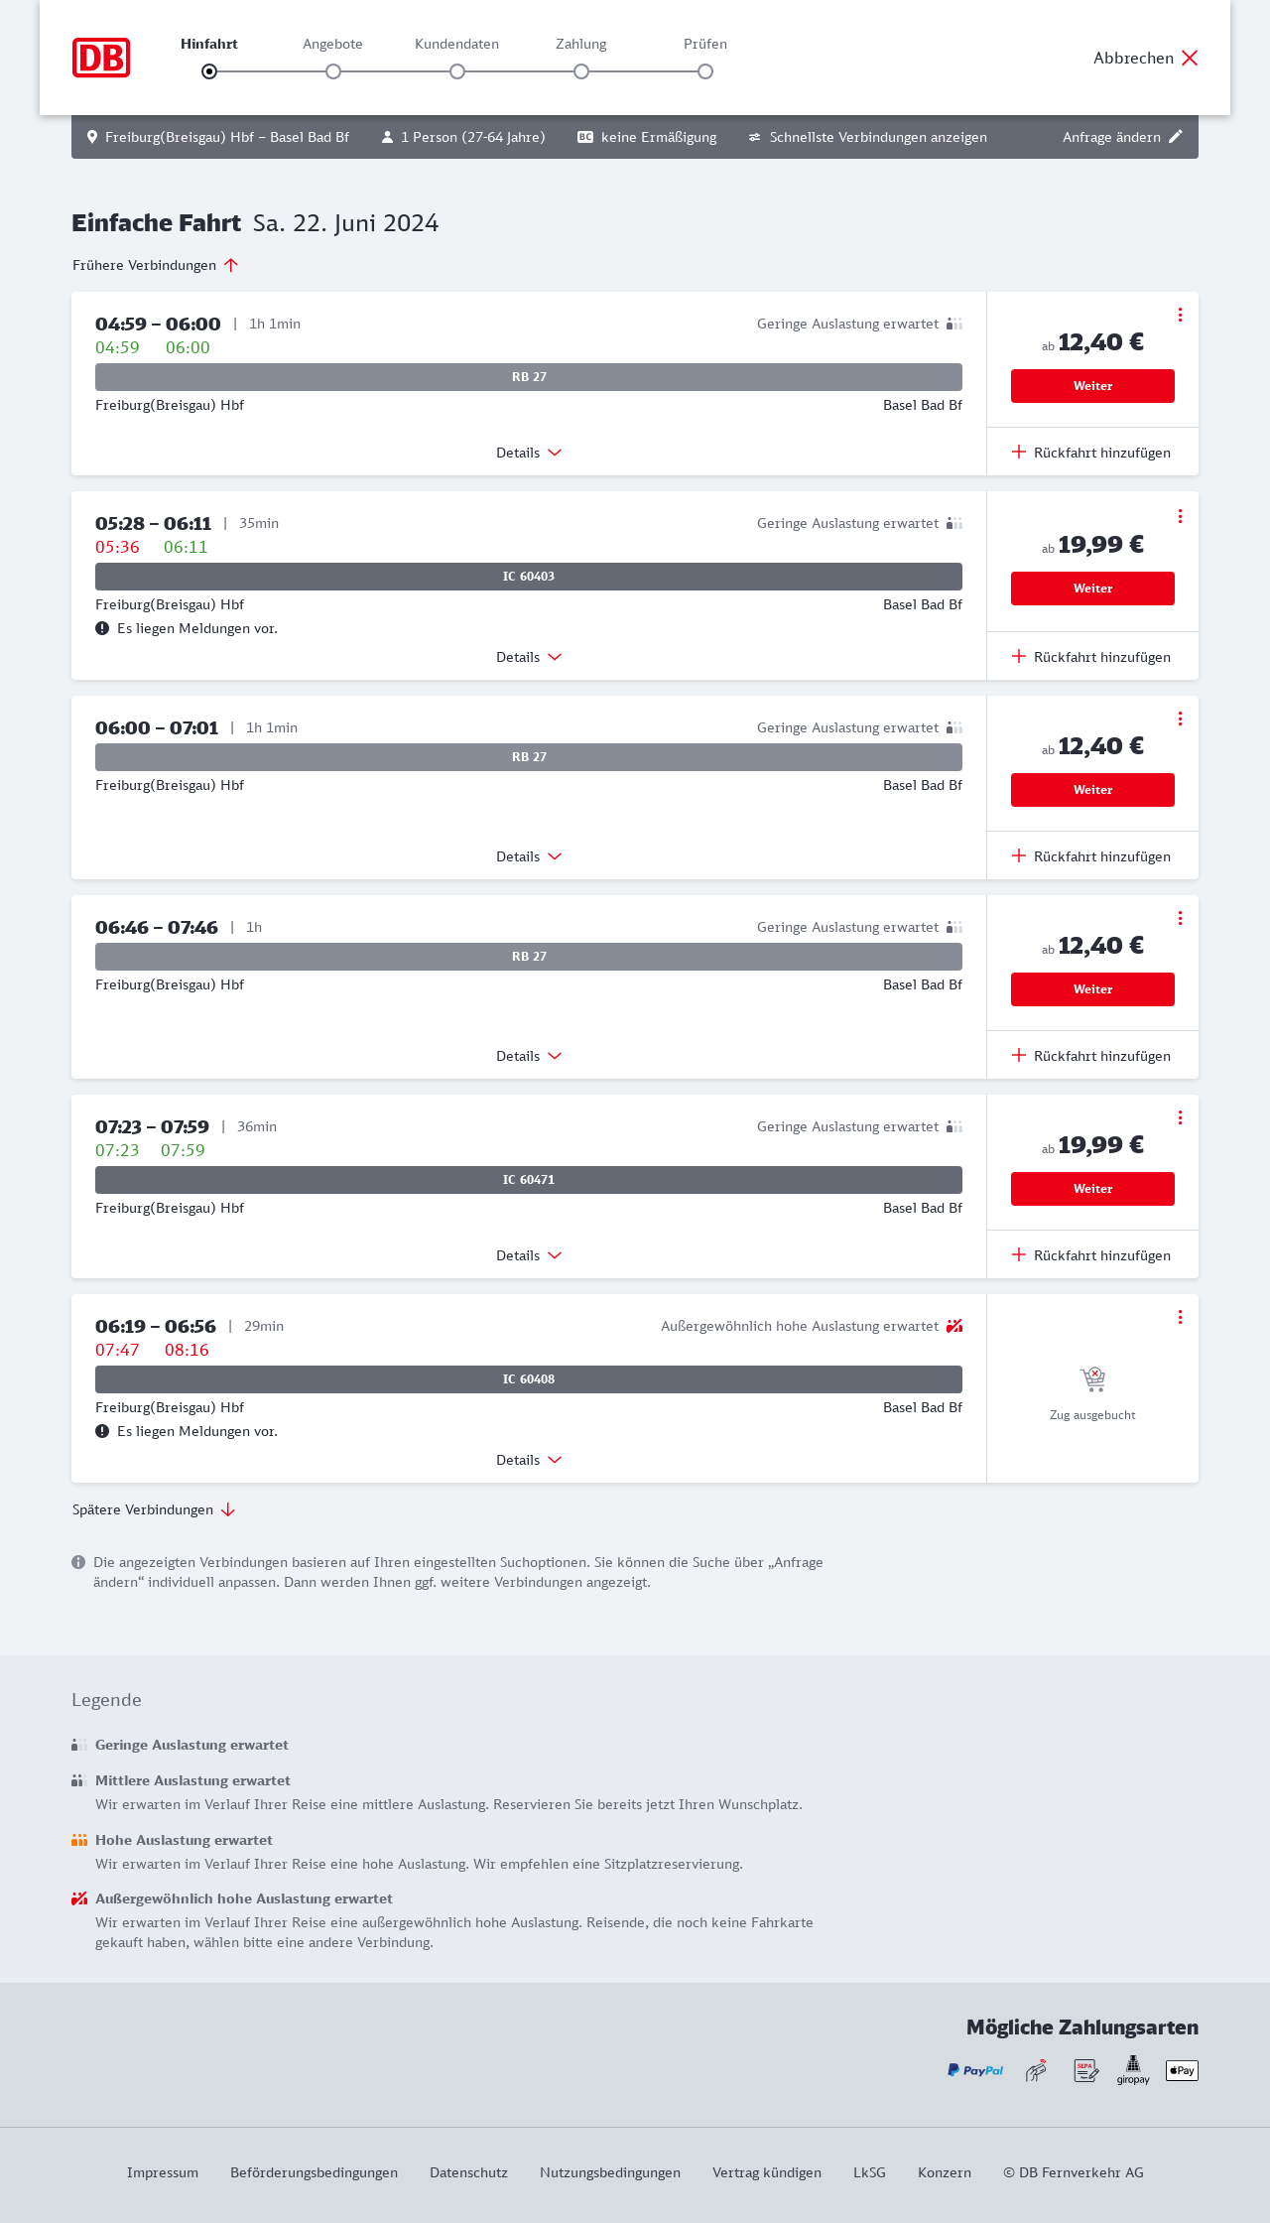Select the Zahlung step circle
The width and height of the screenshot is (1270, 2223).
581,71
